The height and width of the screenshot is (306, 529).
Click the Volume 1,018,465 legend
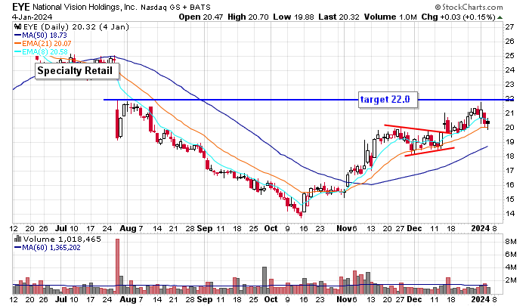click(x=62, y=240)
